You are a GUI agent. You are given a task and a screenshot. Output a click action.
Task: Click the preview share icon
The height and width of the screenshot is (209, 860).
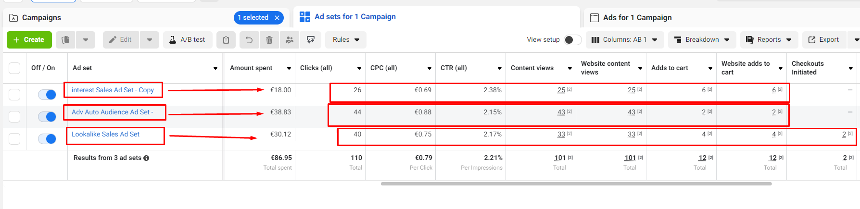(x=311, y=40)
